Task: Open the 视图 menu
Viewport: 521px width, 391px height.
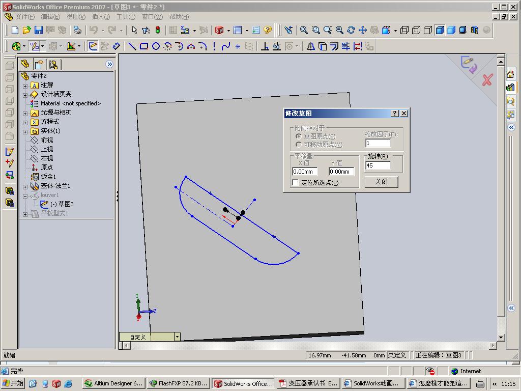Action: (x=76, y=17)
